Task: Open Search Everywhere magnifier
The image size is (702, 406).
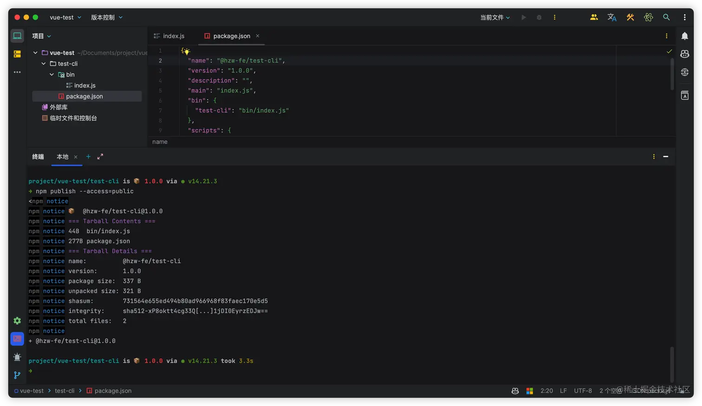Action: (x=666, y=17)
